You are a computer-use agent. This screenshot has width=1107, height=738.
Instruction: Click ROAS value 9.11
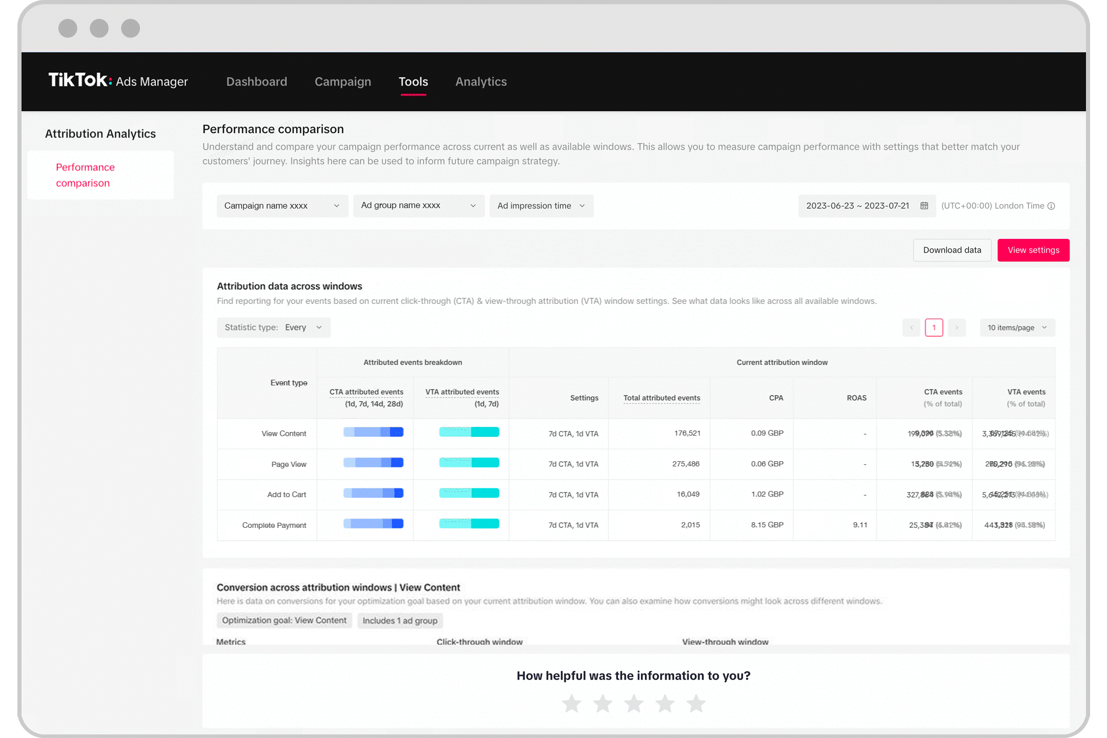tap(860, 525)
